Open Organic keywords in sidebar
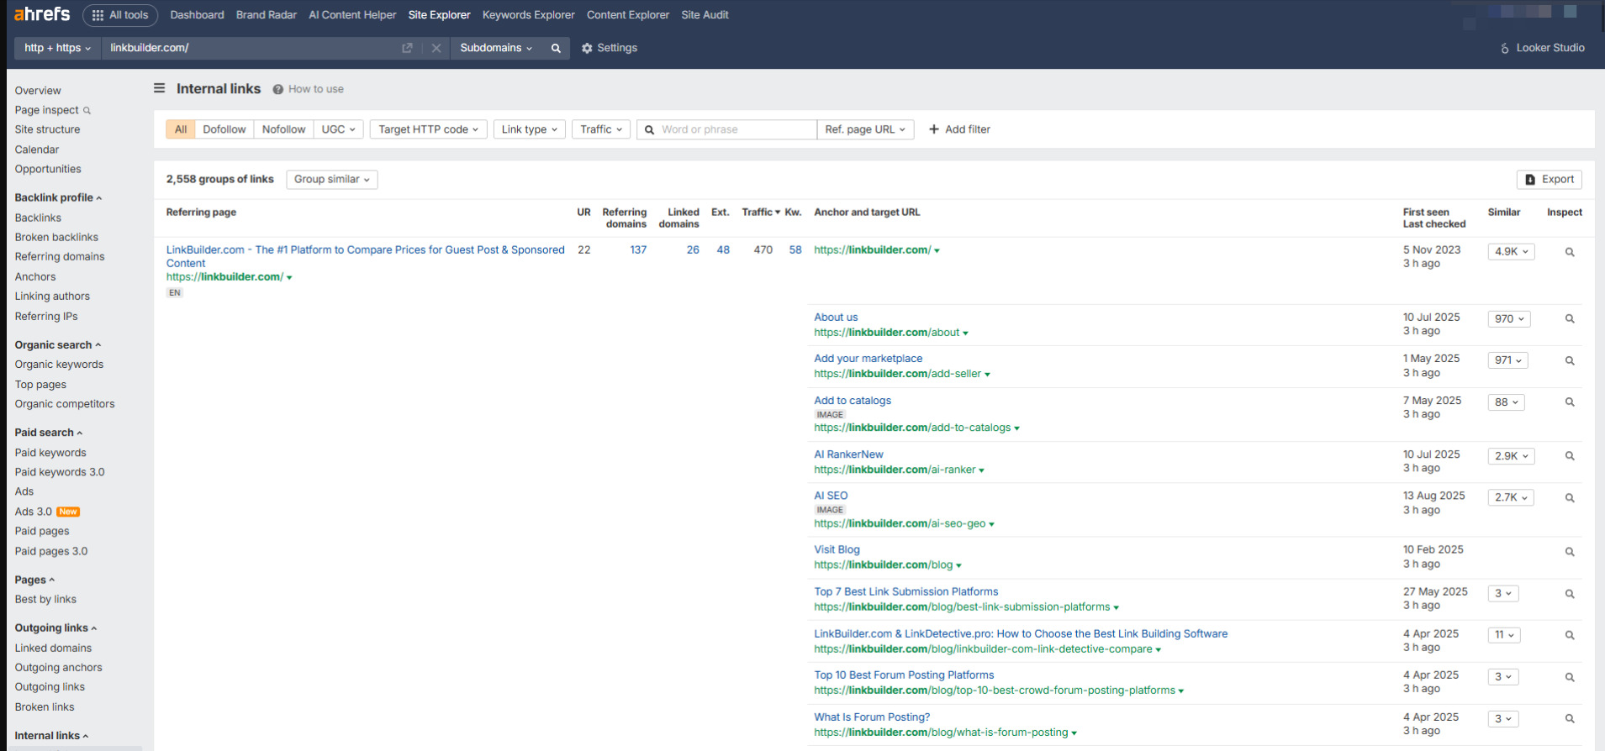The width and height of the screenshot is (1605, 751). (x=59, y=365)
